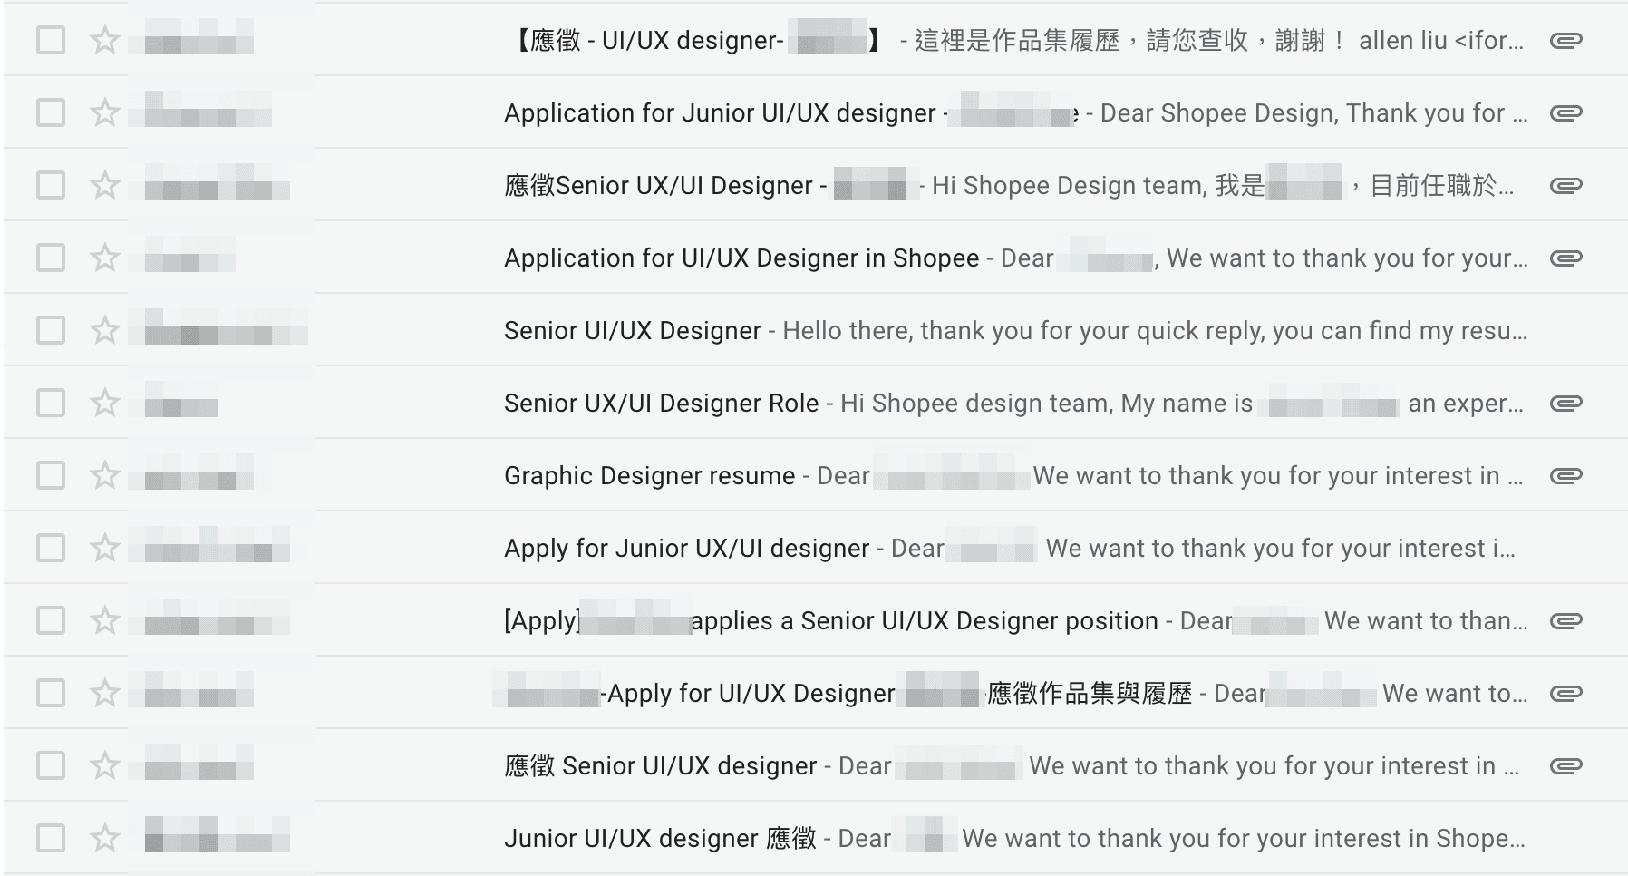
Task: Click attachment icon on Application for UI/UX Designer in Shopee
Action: coord(1565,258)
